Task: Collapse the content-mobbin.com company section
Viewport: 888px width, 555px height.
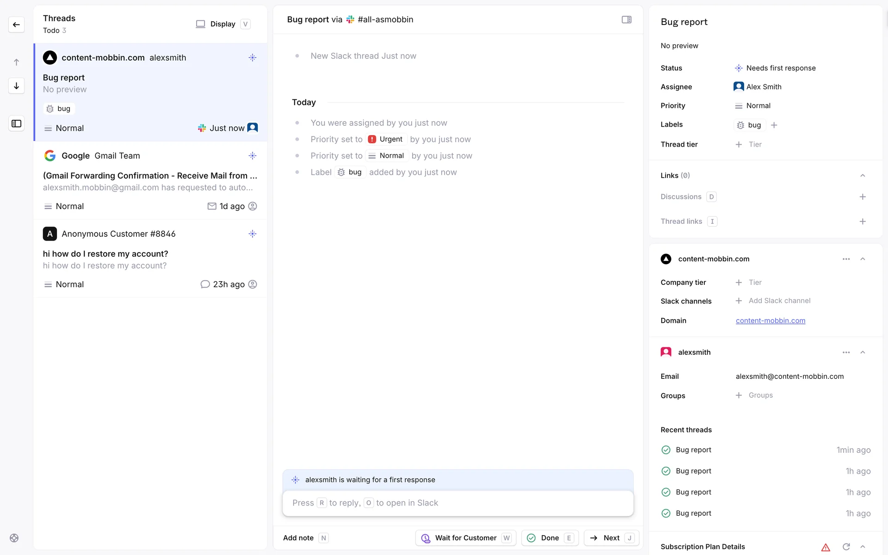Action: click(x=863, y=259)
